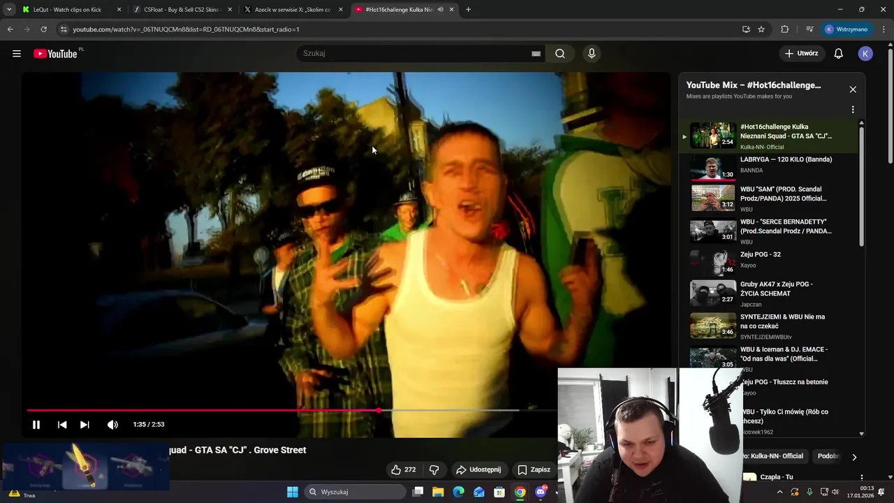The image size is (894, 503).
Task: Open the Kulka-NN- Official channel under first item
Action: click(762, 147)
